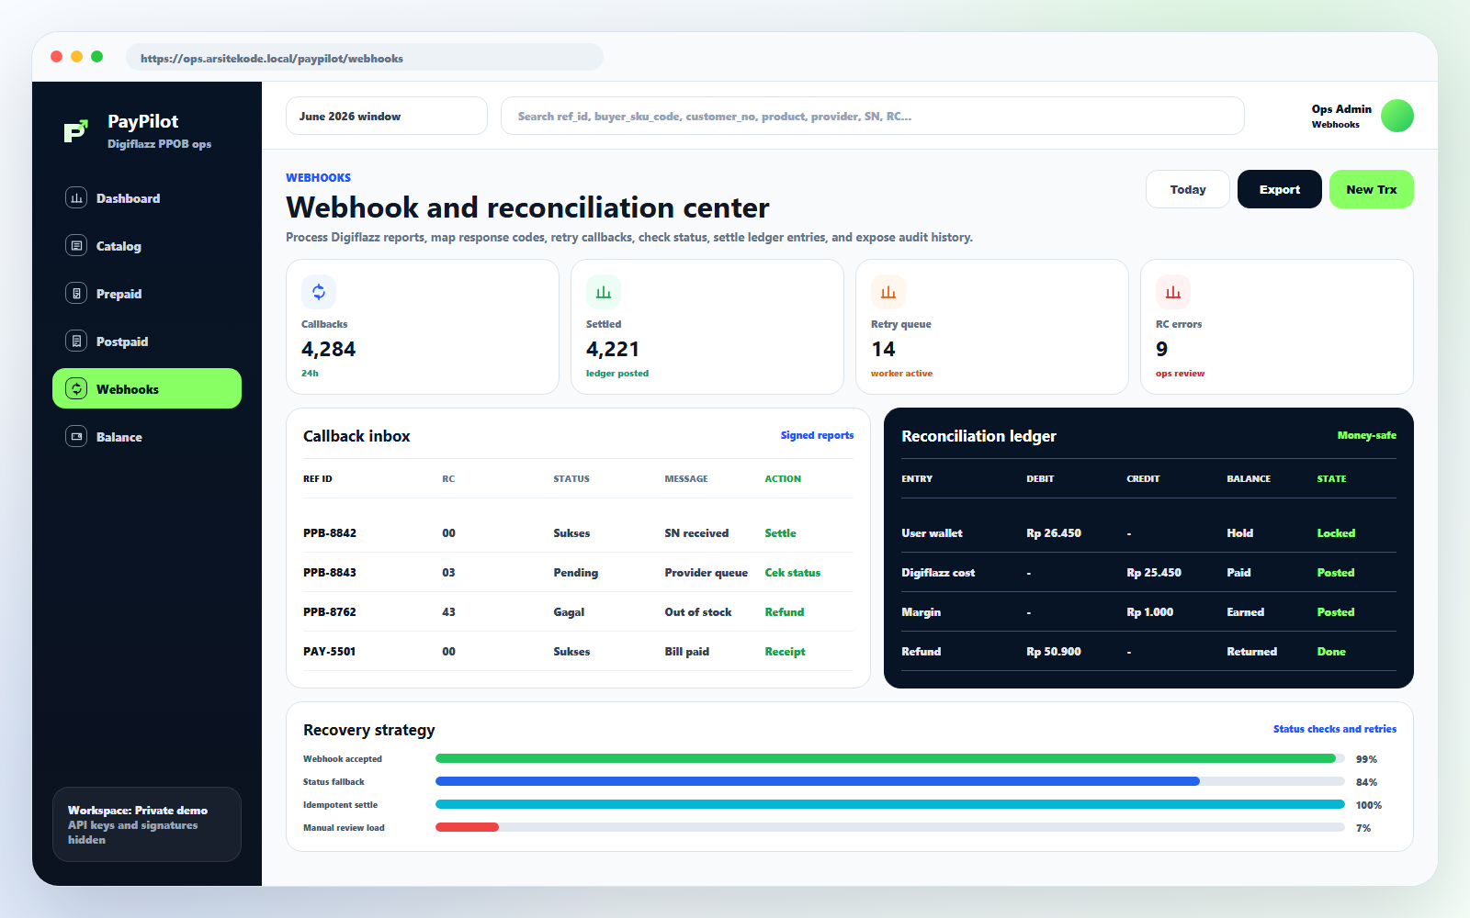Click the Settled card chart icon
Image resolution: width=1470 pixels, height=918 pixels.
tap(604, 292)
